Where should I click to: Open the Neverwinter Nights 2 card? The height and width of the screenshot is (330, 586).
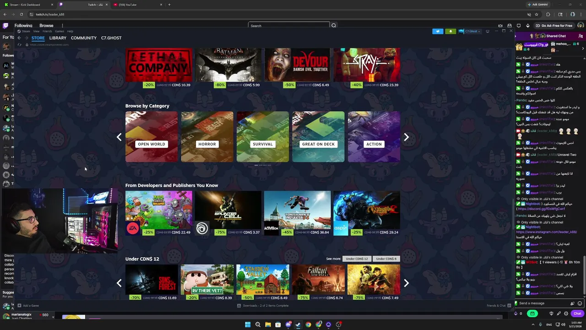click(367, 213)
